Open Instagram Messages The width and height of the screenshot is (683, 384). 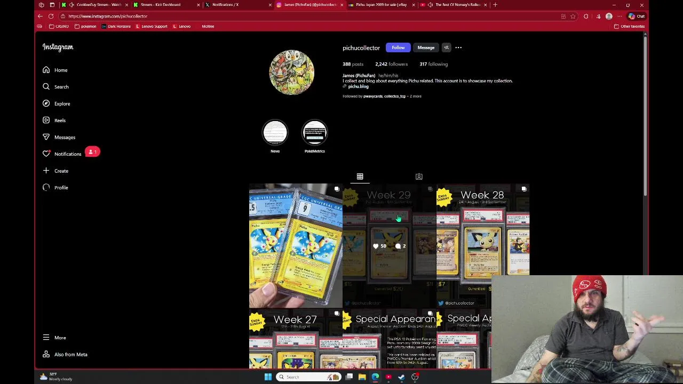pos(59,137)
